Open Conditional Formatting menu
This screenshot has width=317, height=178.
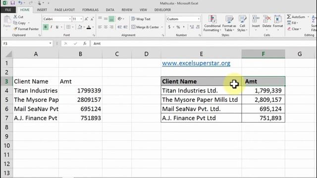[x=212, y=23]
